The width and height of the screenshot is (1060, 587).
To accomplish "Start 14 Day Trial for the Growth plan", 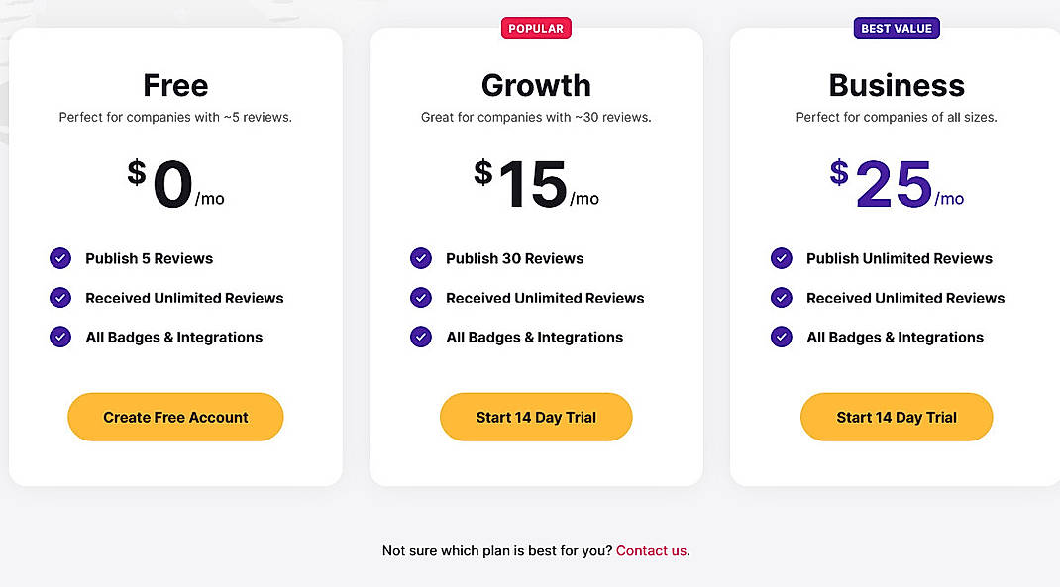I will [536, 417].
